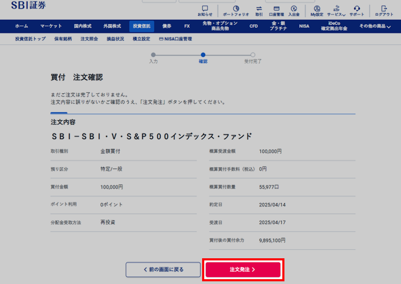Click the 9,895,100円 buying power value
Viewport: 401px width, 284px height.
tap(272, 240)
